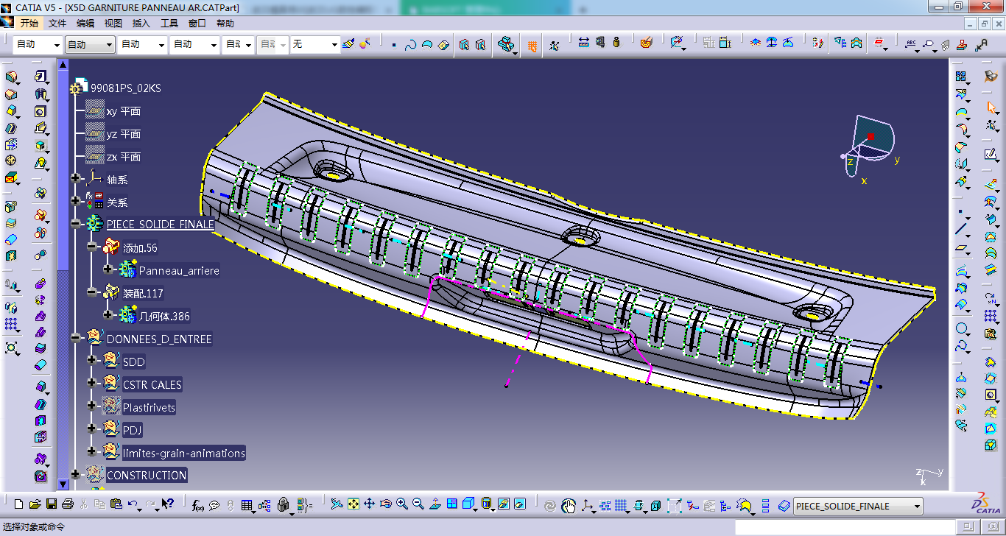Expand the CSTR CALES node

[x=91, y=383]
